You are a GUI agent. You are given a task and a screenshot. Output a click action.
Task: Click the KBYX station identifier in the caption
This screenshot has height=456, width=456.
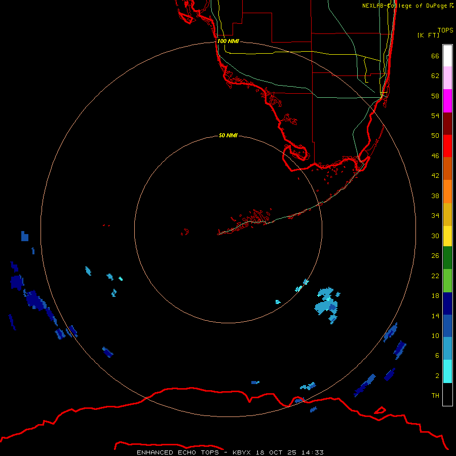tap(243, 452)
